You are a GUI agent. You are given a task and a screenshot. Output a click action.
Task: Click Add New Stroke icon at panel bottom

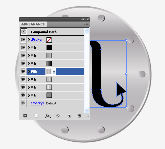[25, 116]
